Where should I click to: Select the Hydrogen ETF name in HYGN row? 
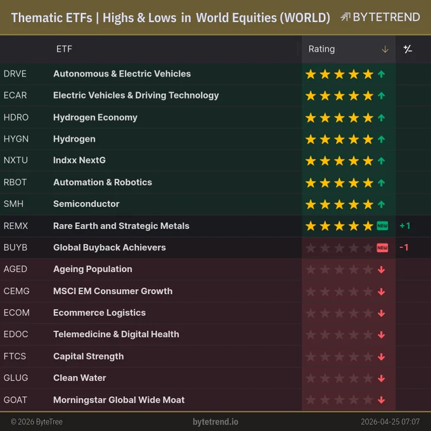(x=74, y=139)
